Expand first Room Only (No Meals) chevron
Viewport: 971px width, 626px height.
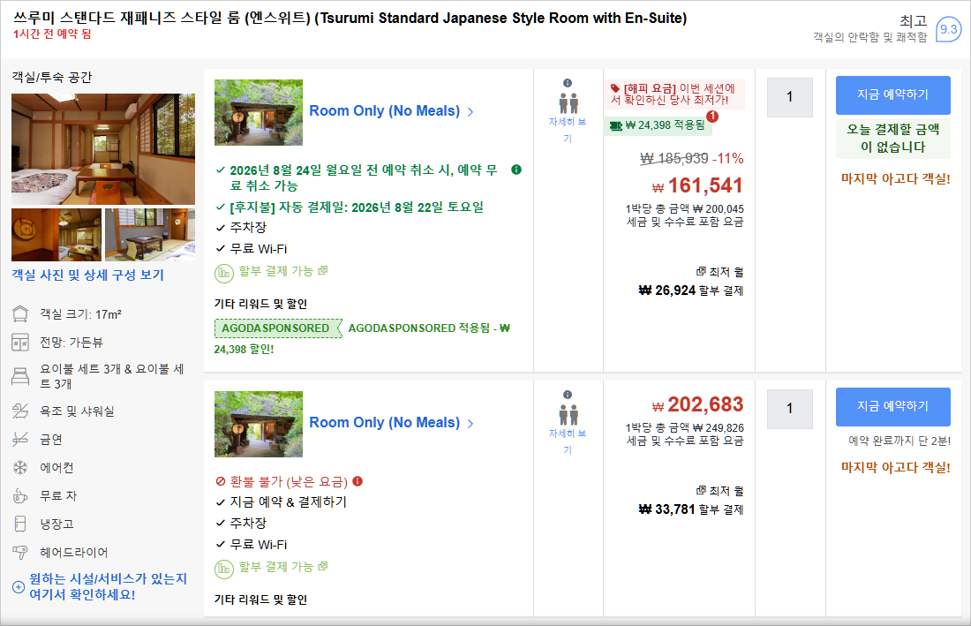(470, 112)
